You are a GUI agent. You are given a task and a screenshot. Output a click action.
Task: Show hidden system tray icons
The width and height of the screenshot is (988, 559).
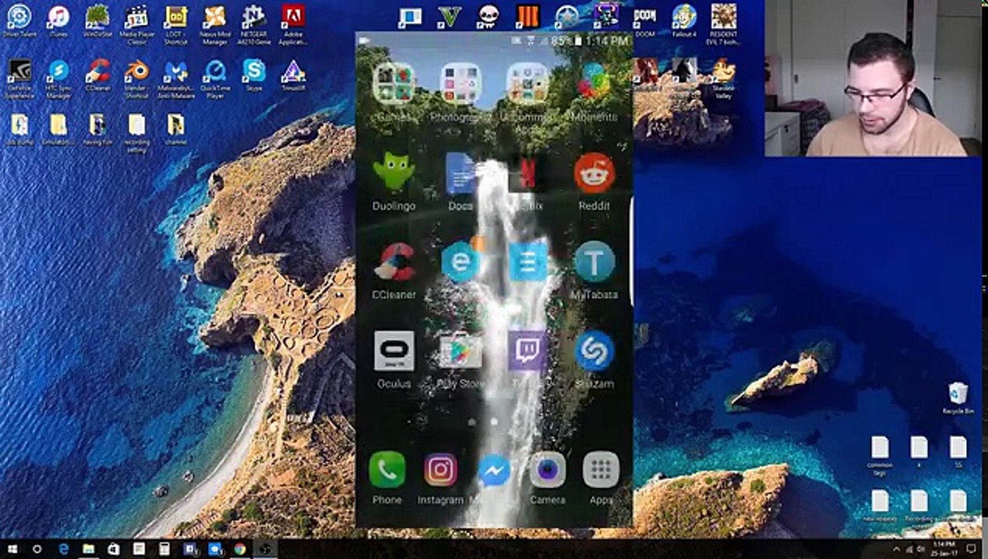point(896,549)
